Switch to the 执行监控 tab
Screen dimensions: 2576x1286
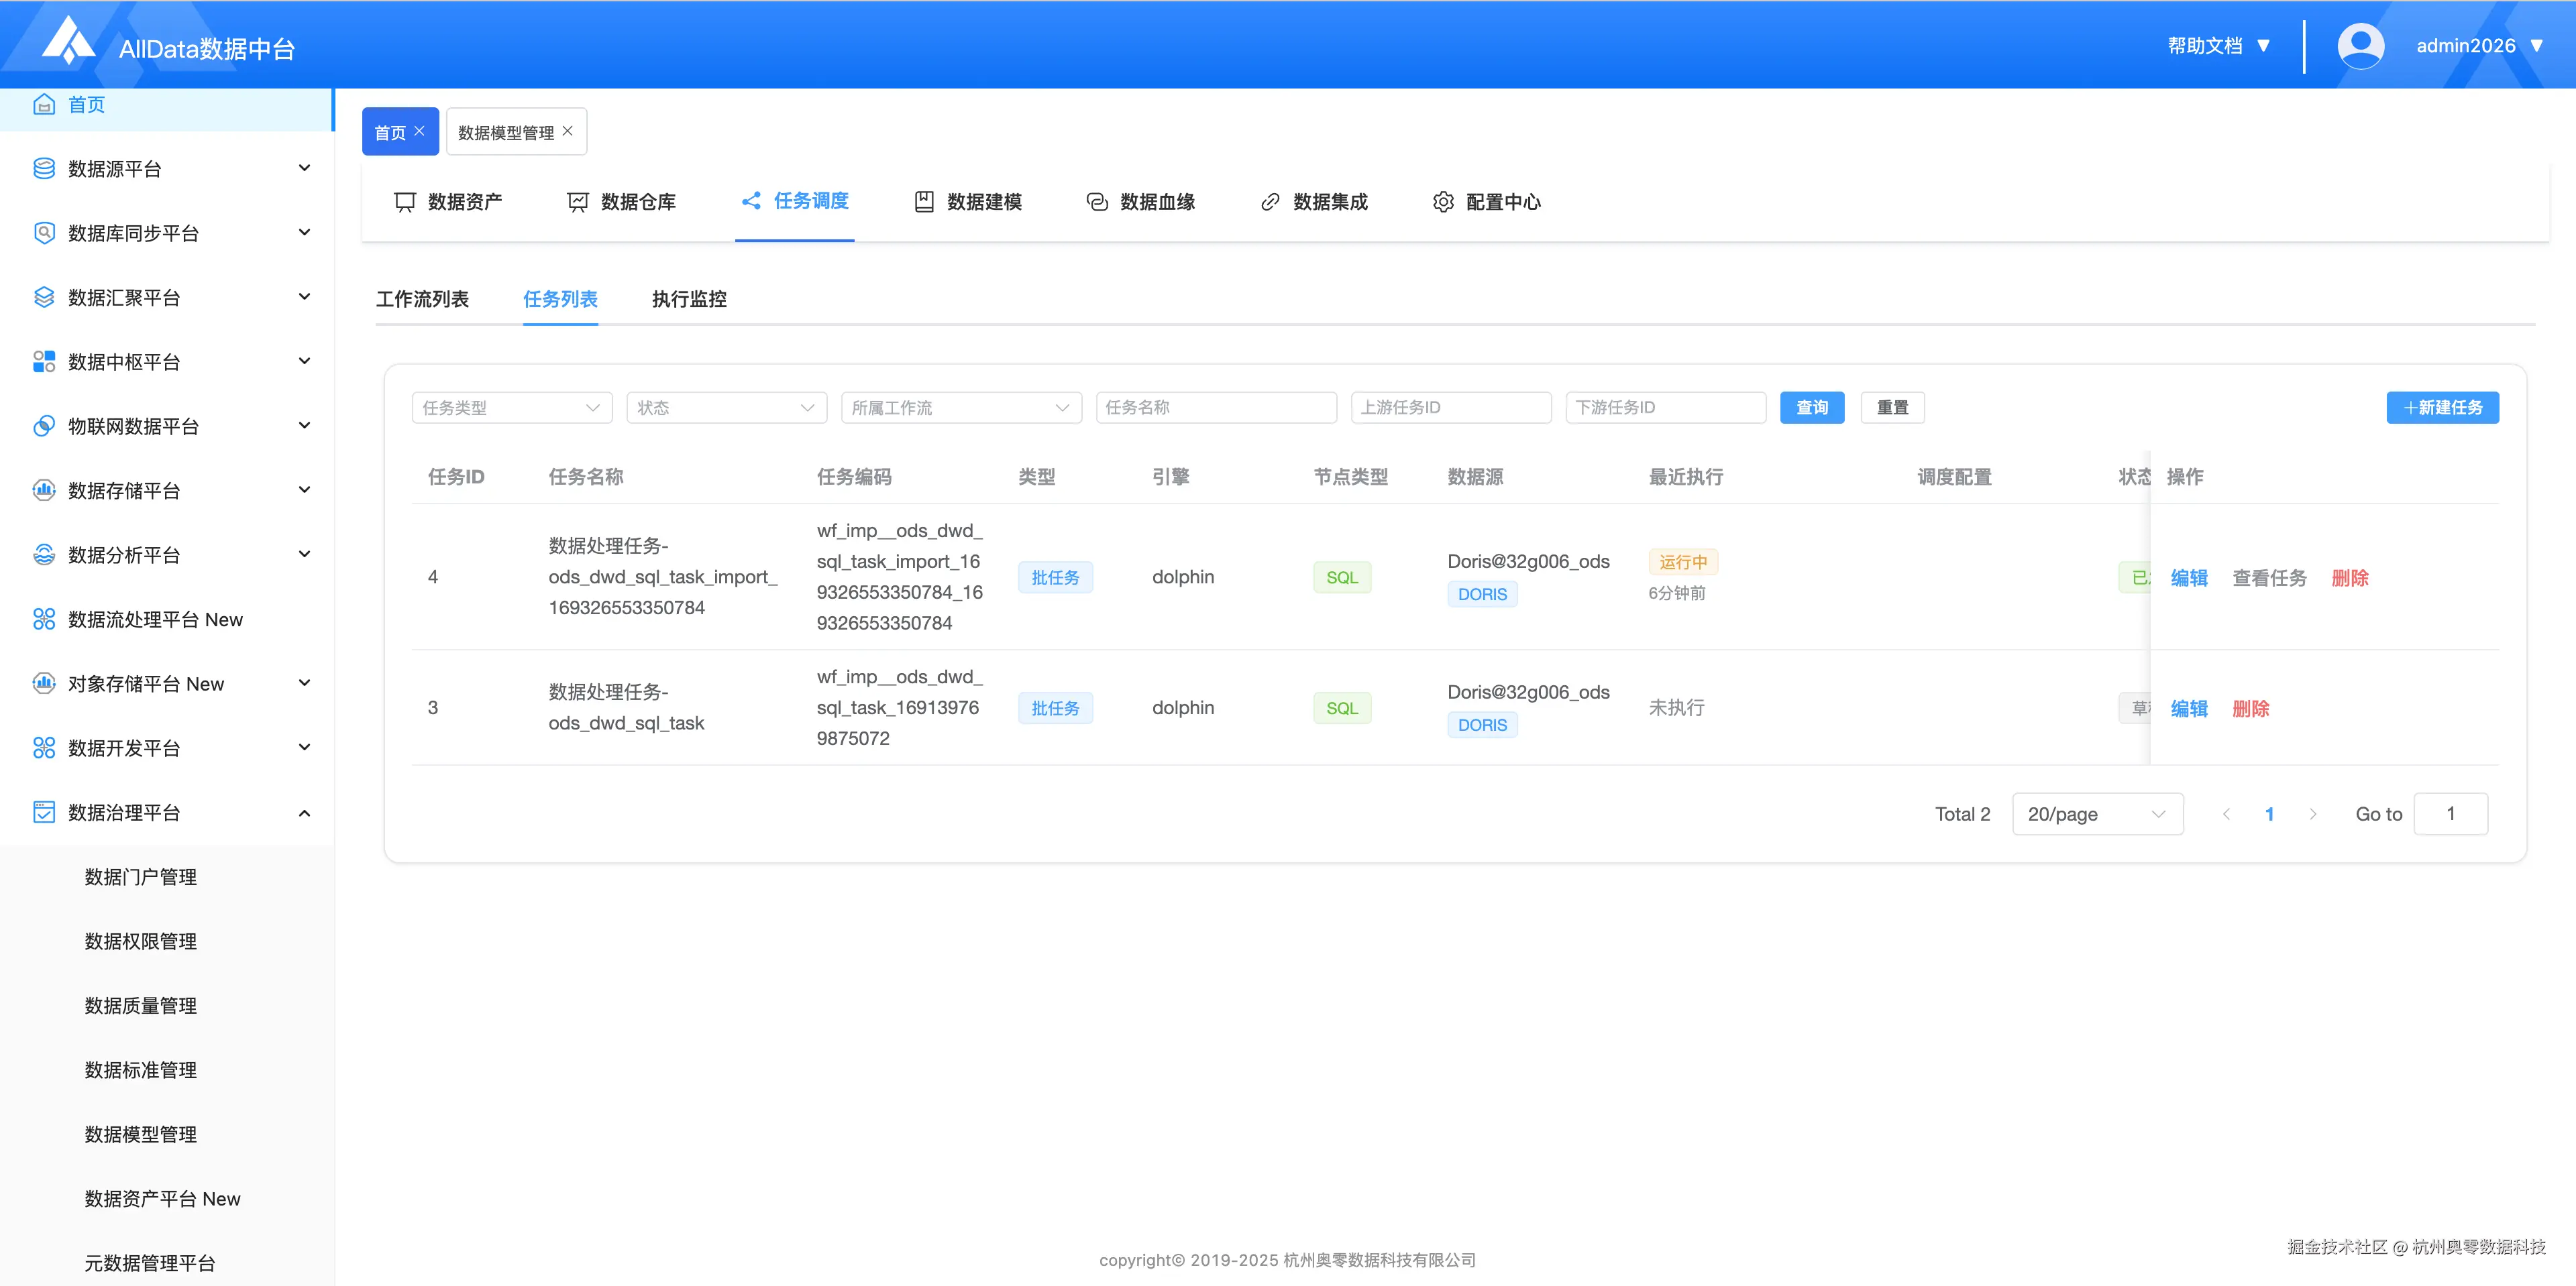(689, 299)
